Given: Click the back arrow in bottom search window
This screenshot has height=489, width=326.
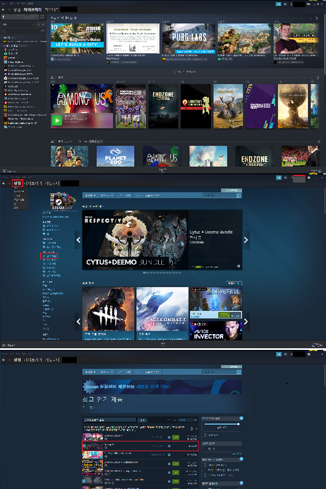Looking at the screenshot, I should click(x=3, y=360).
